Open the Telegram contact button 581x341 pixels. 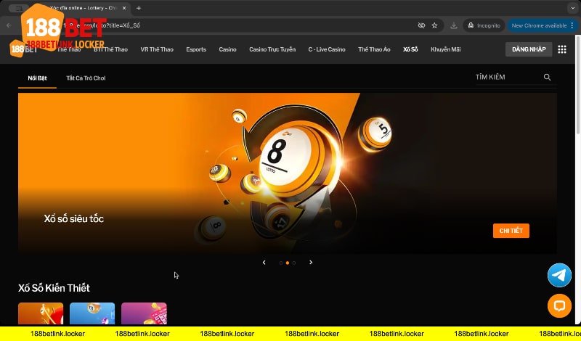pyautogui.click(x=559, y=276)
